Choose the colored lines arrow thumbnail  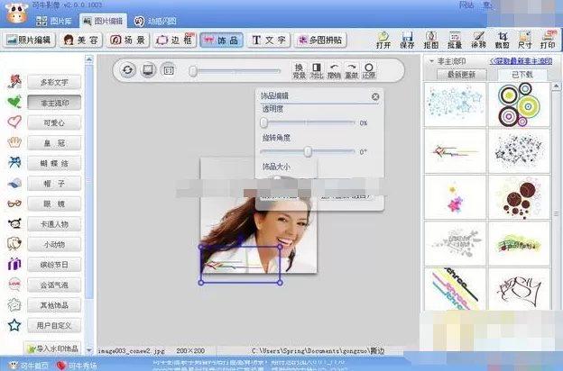click(x=455, y=151)
